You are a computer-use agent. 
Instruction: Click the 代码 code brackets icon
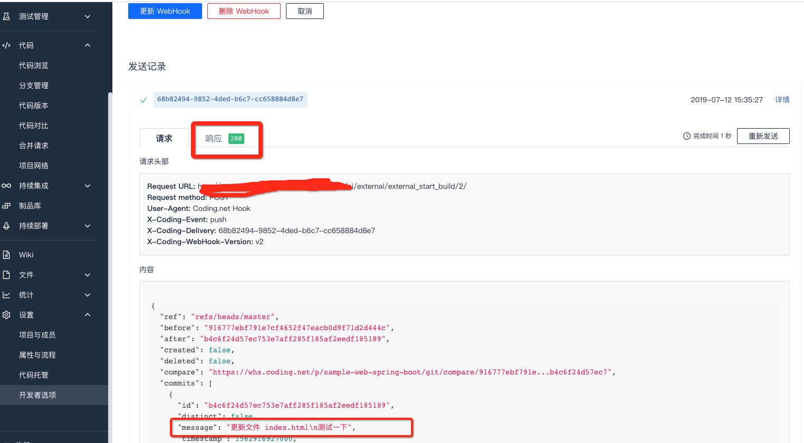pos(6,45)
